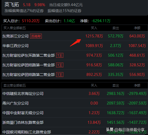Click sell amount 1451.56万
Image resolution: width=148 pixels, height=135 pixels.
(x=116, y=122)
